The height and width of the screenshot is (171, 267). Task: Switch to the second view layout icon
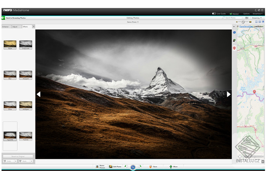click(260, 22)
